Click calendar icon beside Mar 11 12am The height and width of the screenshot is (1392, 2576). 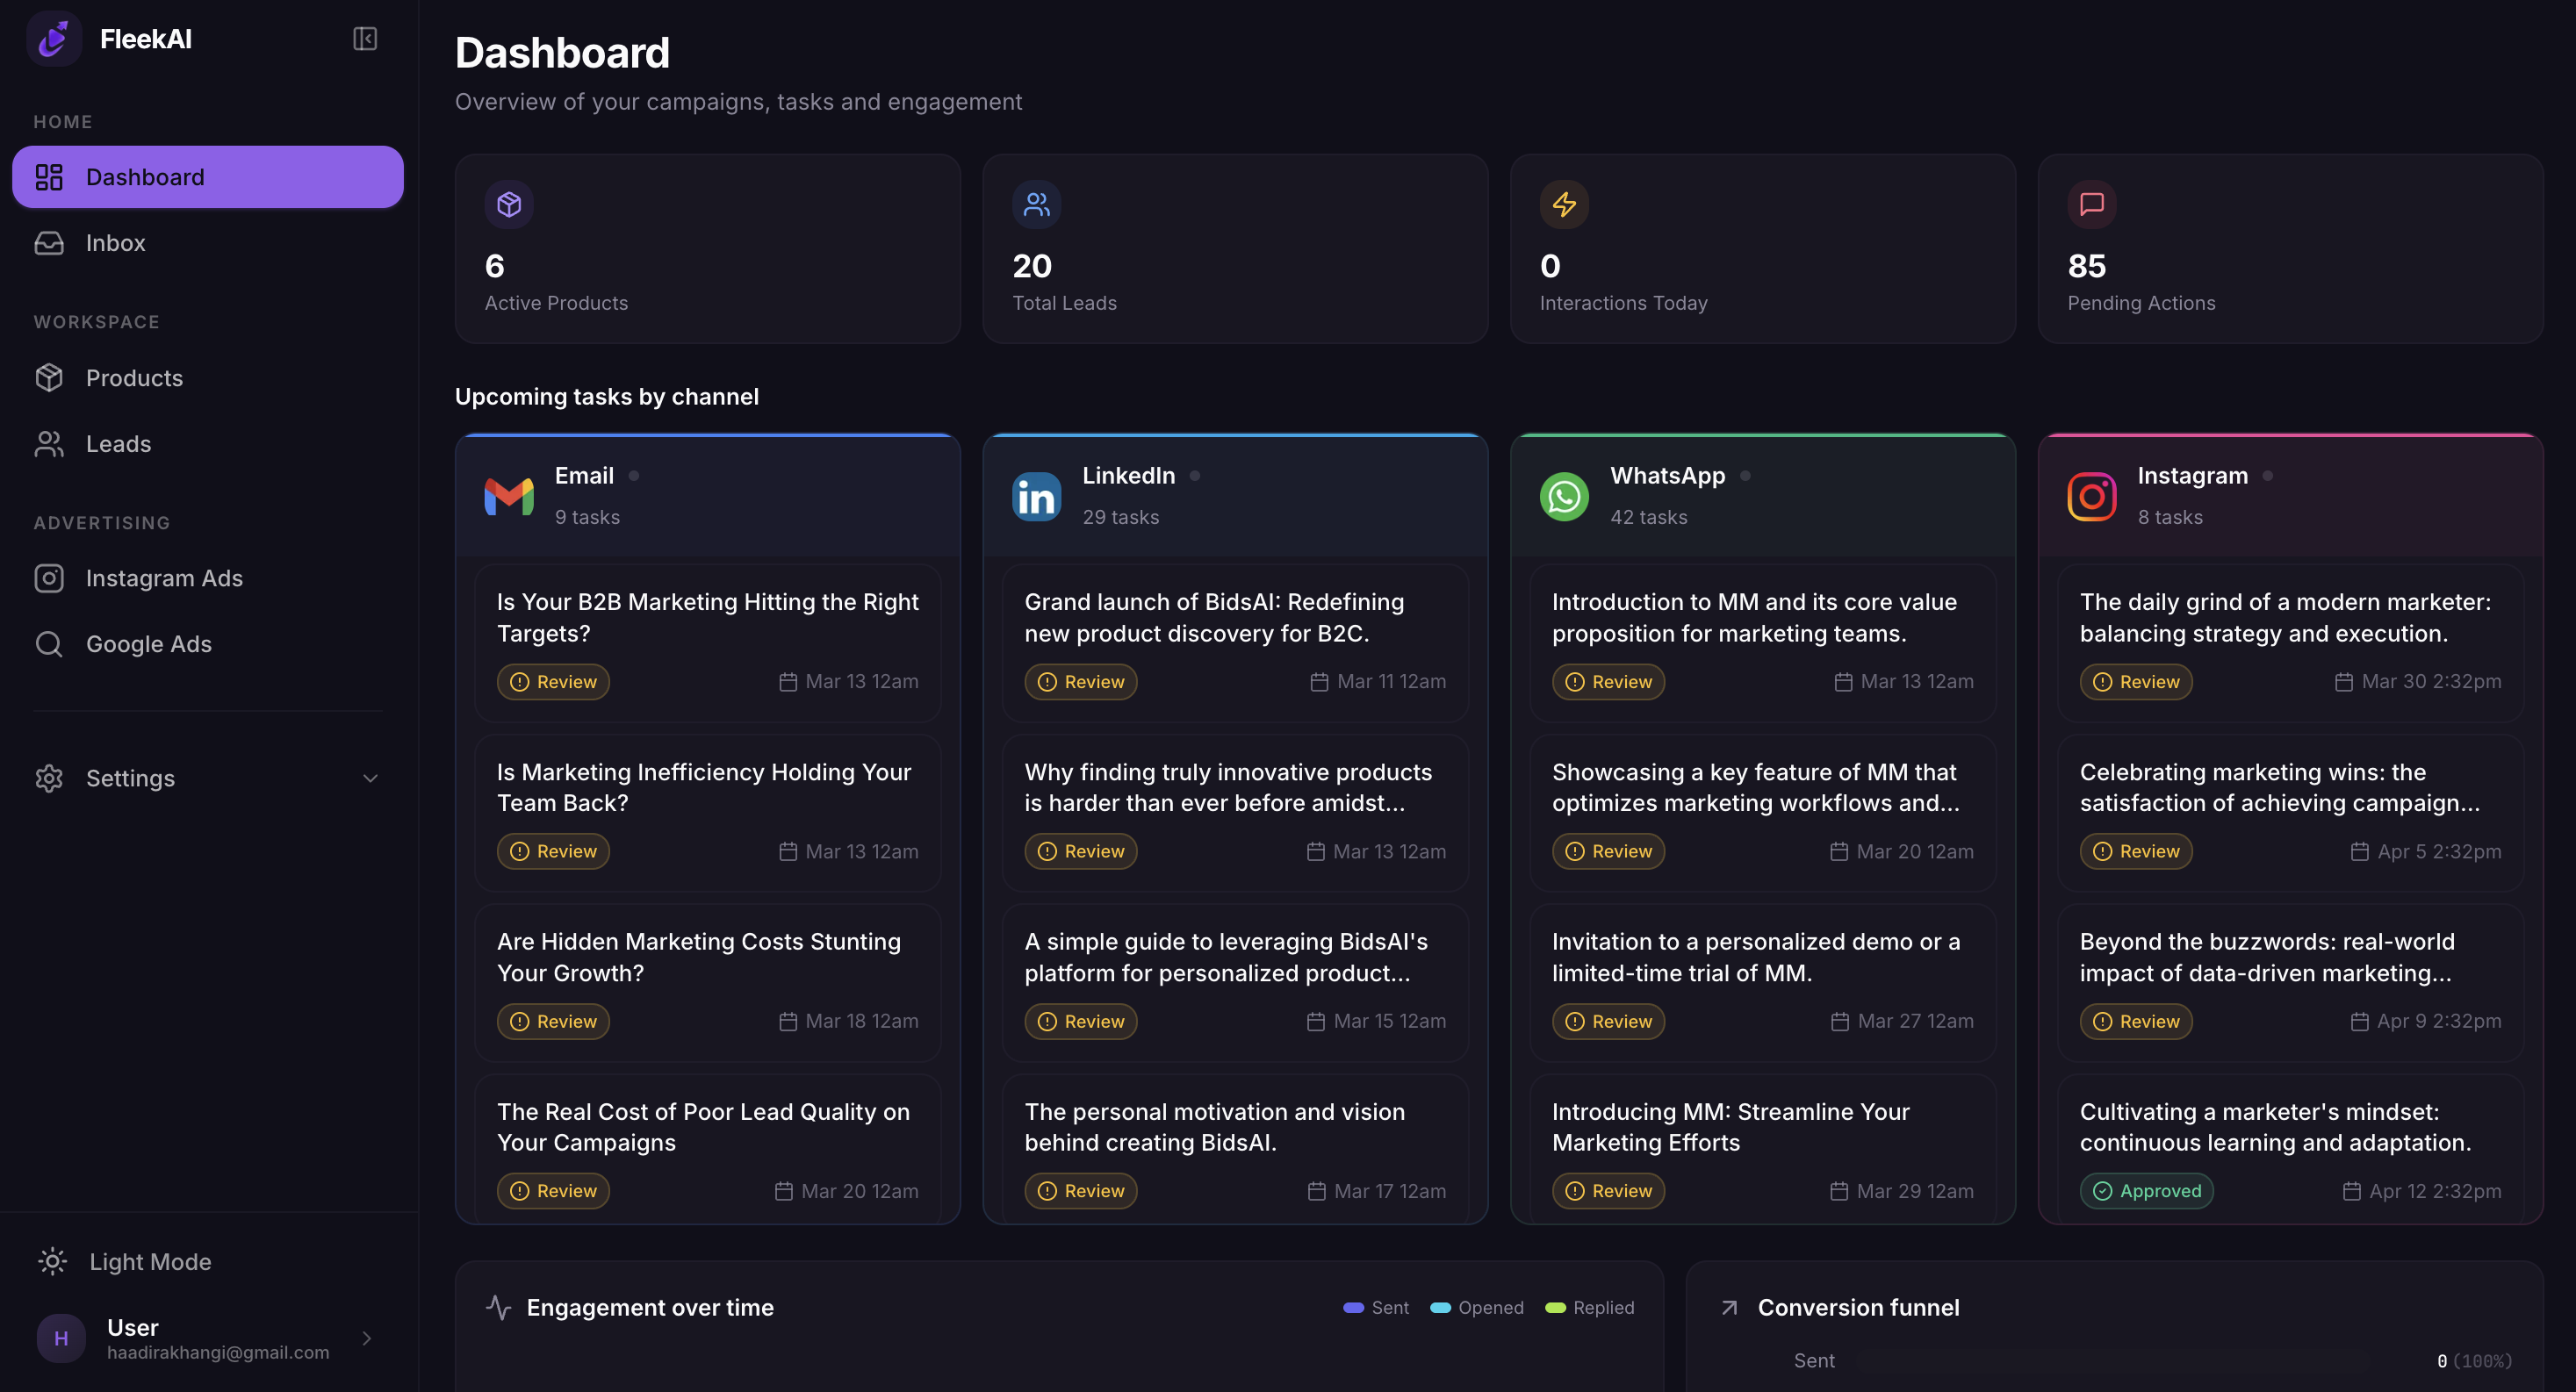coord(1319,682)
